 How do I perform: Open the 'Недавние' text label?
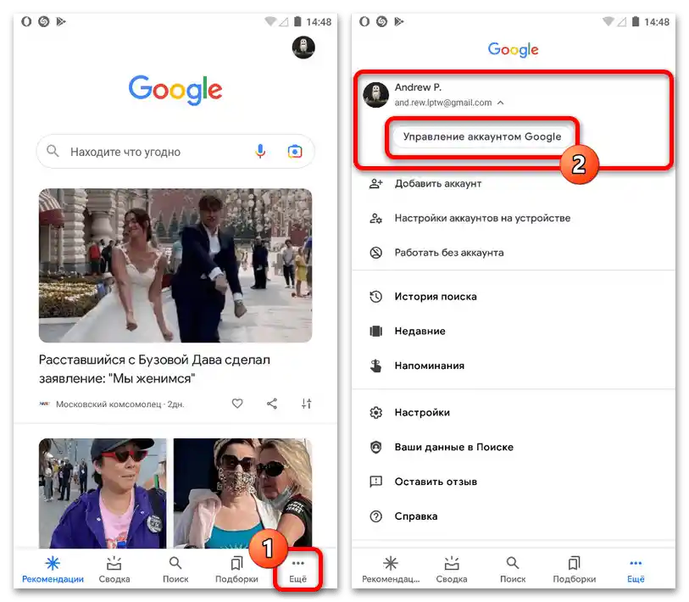(420, 332)
